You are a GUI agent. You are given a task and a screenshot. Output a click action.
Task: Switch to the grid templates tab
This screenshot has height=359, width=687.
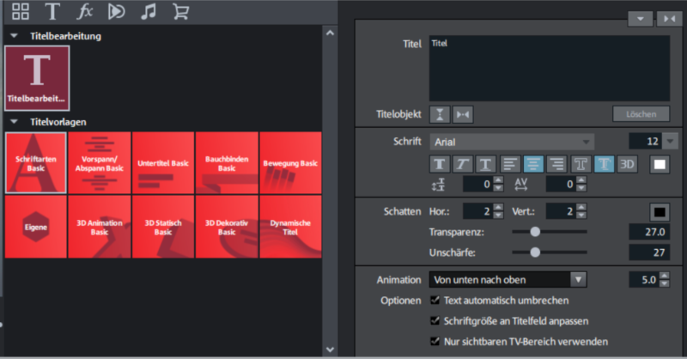(21, 12)
